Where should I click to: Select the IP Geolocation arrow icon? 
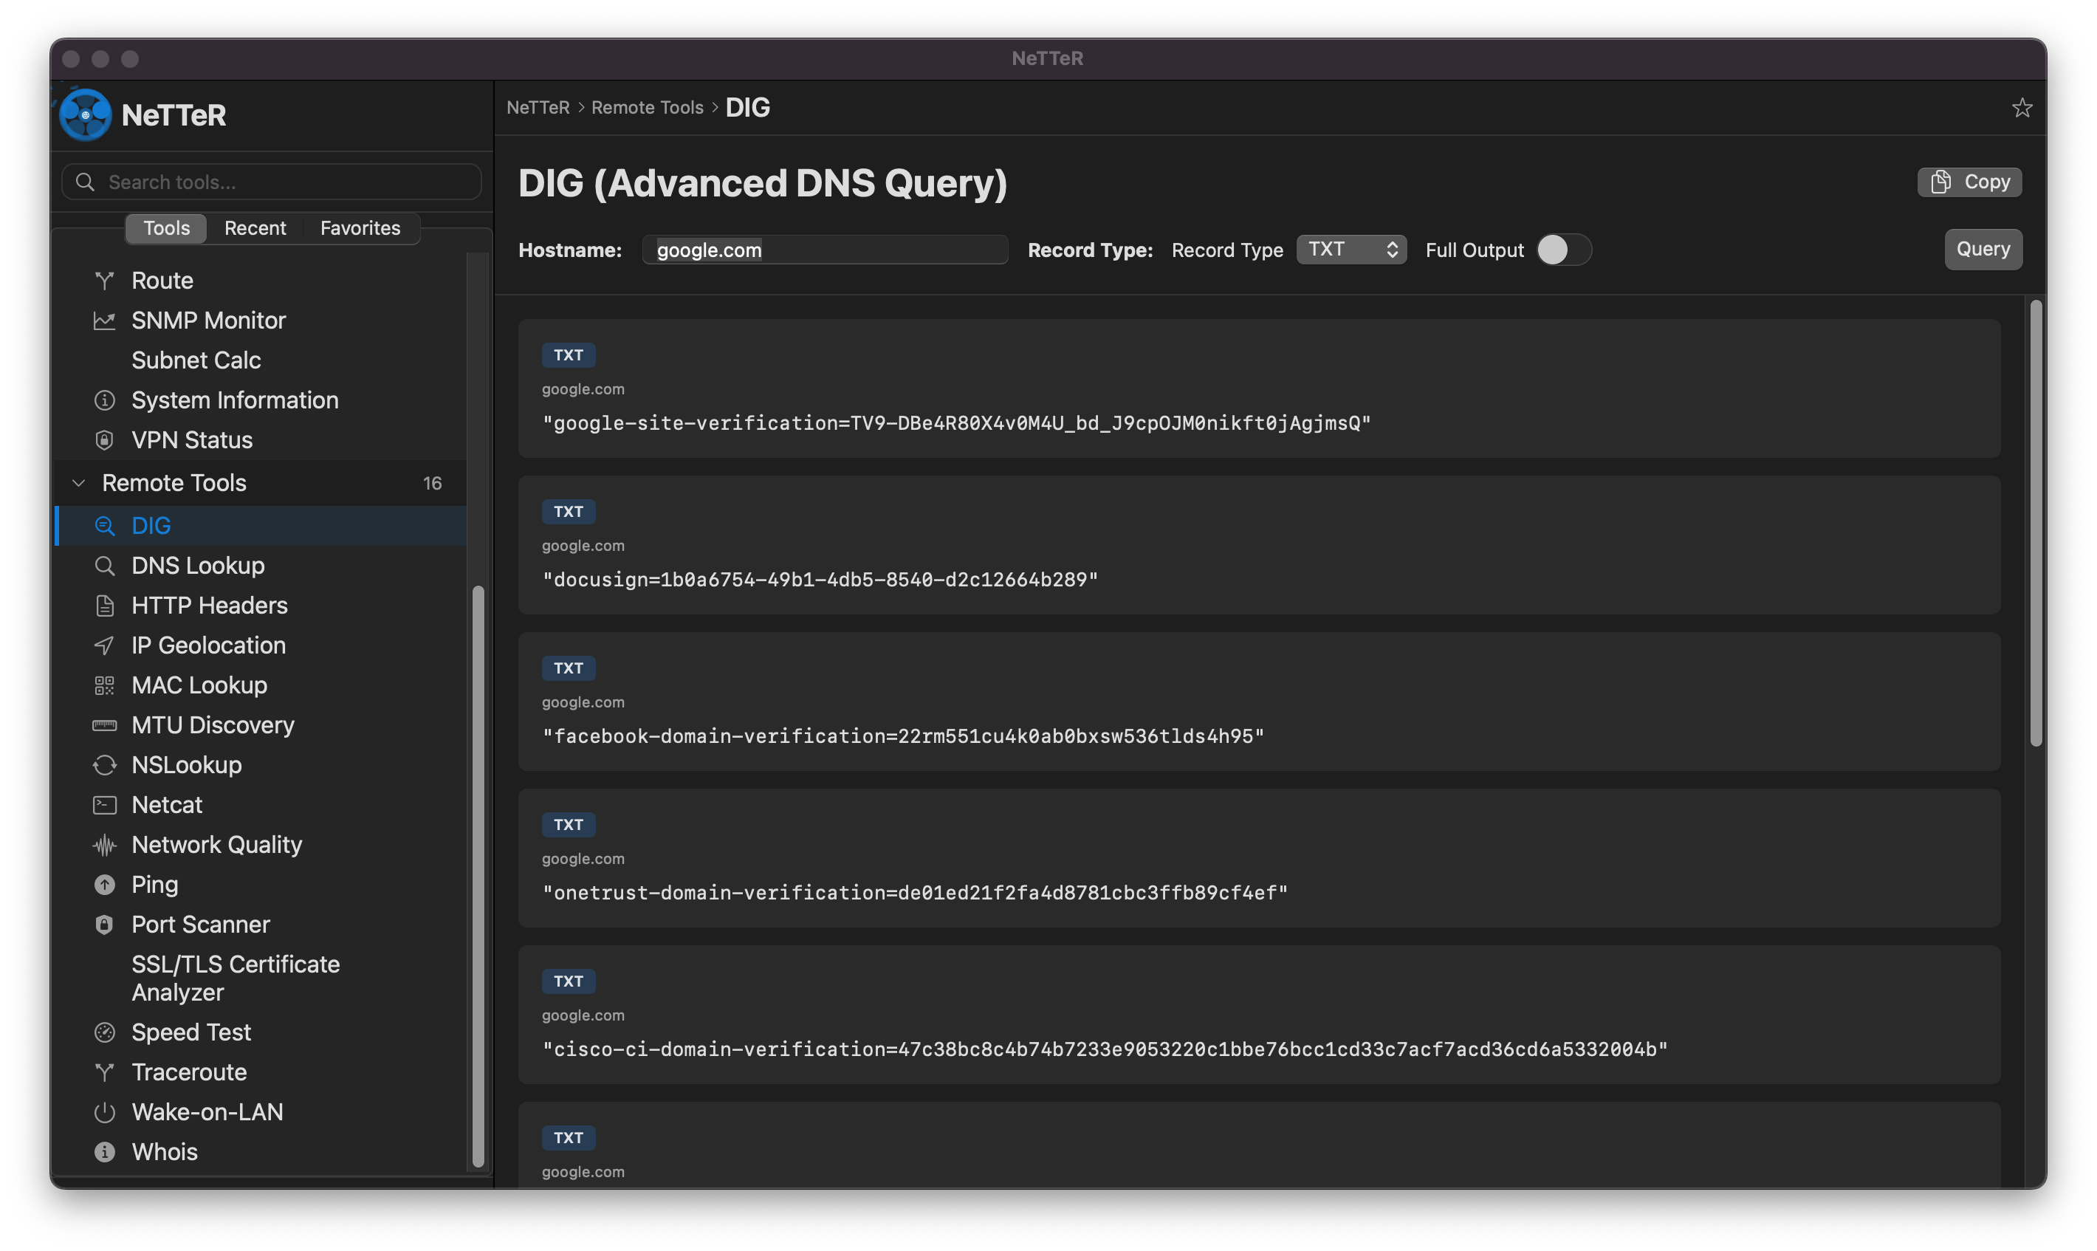[105, 645]
